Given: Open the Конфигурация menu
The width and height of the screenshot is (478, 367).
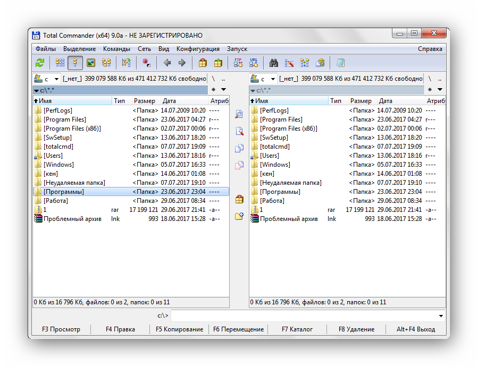Looking at the screenshot, I should click(198, 49).
